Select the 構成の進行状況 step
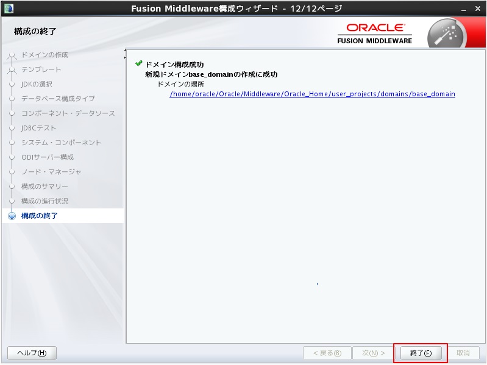 tap(44, 201)
